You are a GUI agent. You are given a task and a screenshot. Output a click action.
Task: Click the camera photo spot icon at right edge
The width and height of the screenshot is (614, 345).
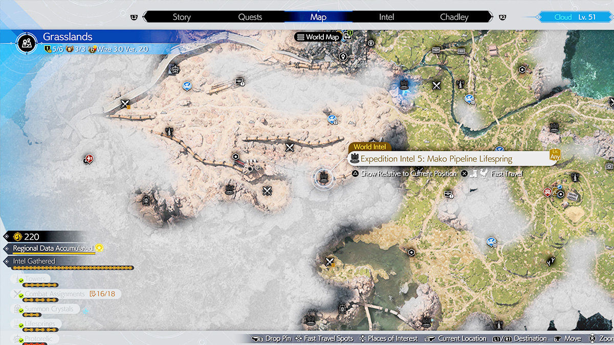(609, 167)
